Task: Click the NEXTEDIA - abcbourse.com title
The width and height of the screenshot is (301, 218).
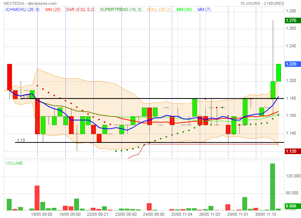Action: point(30,3)
